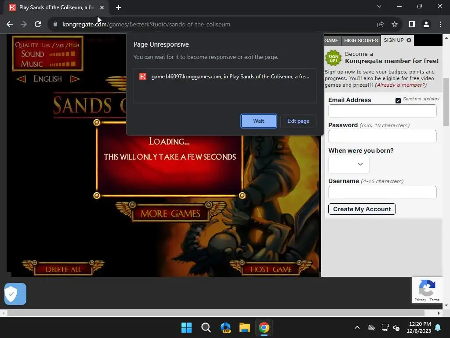Click the horizontal page scrollbar
Image resolution: width=450 pixels, height=338 pixels.
216,313
